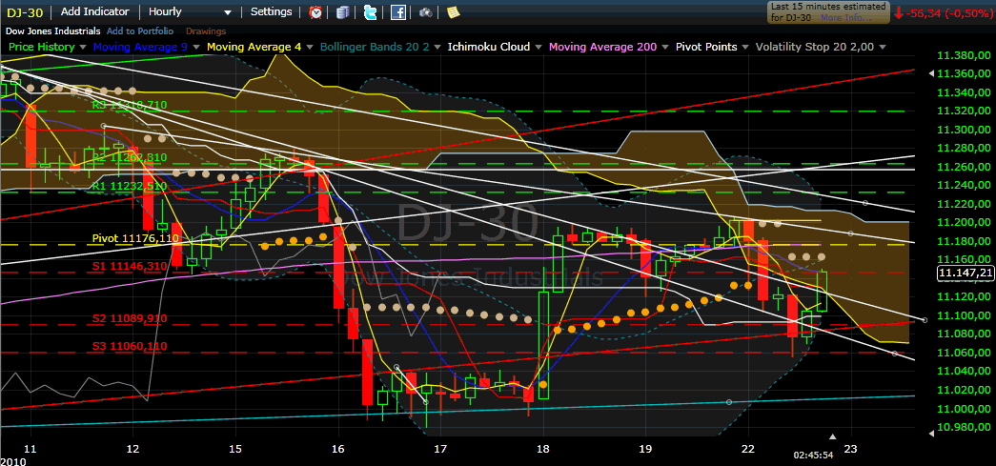
Task: Click the 11.000,00 price axis label
Action: 965,408
